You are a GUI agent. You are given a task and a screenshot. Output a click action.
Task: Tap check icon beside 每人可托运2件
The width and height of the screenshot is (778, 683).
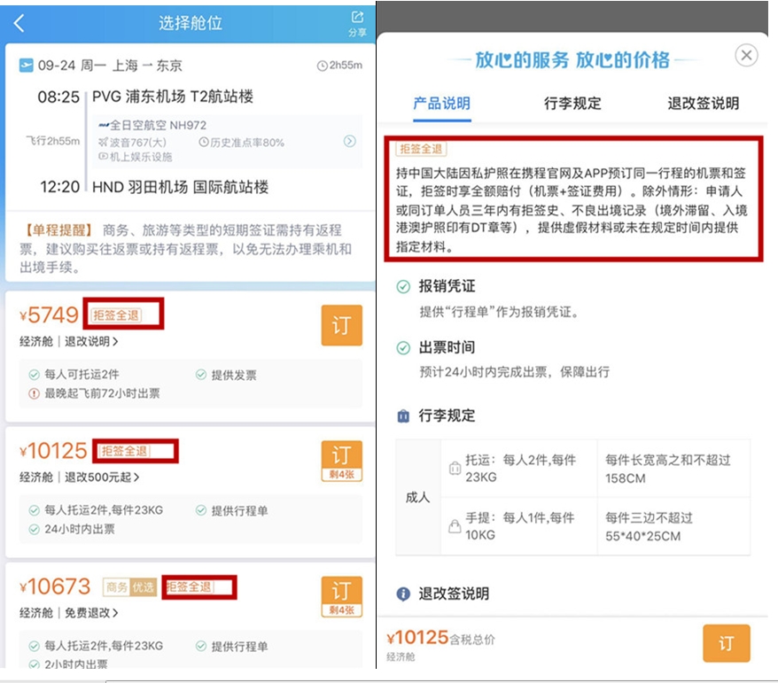pos(34,375)
